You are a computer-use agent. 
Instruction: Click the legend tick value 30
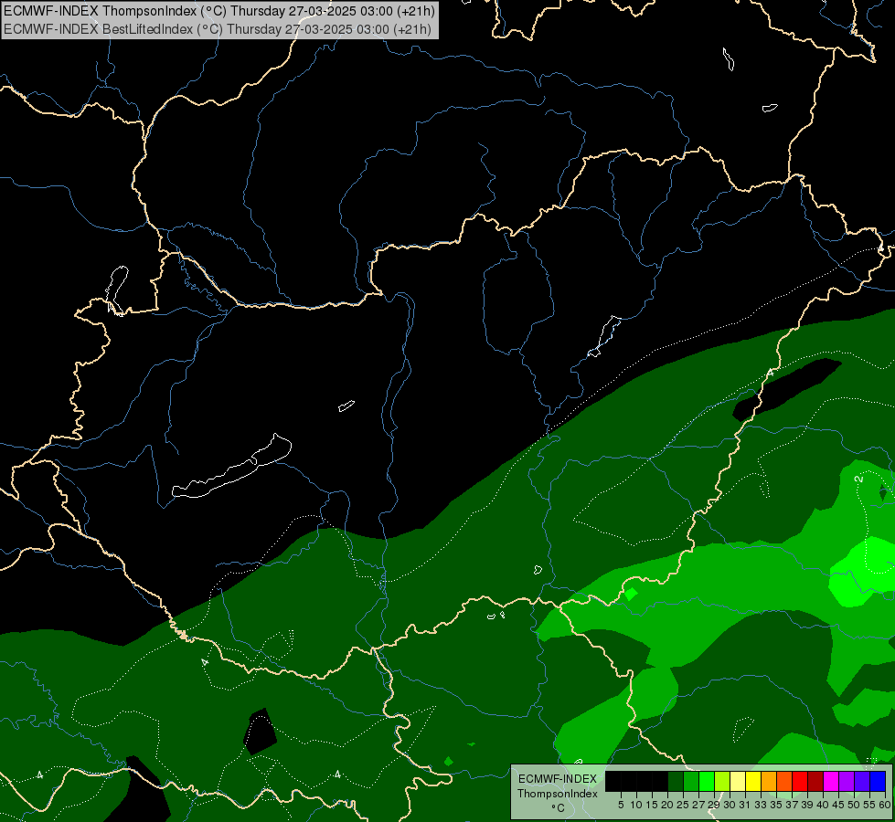tap(730, 805)
